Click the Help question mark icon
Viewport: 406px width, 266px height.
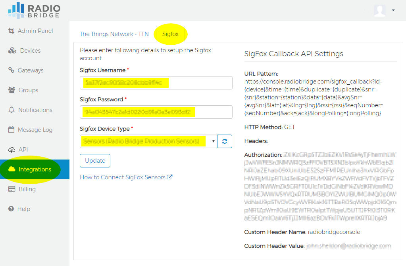pos(11,209)
